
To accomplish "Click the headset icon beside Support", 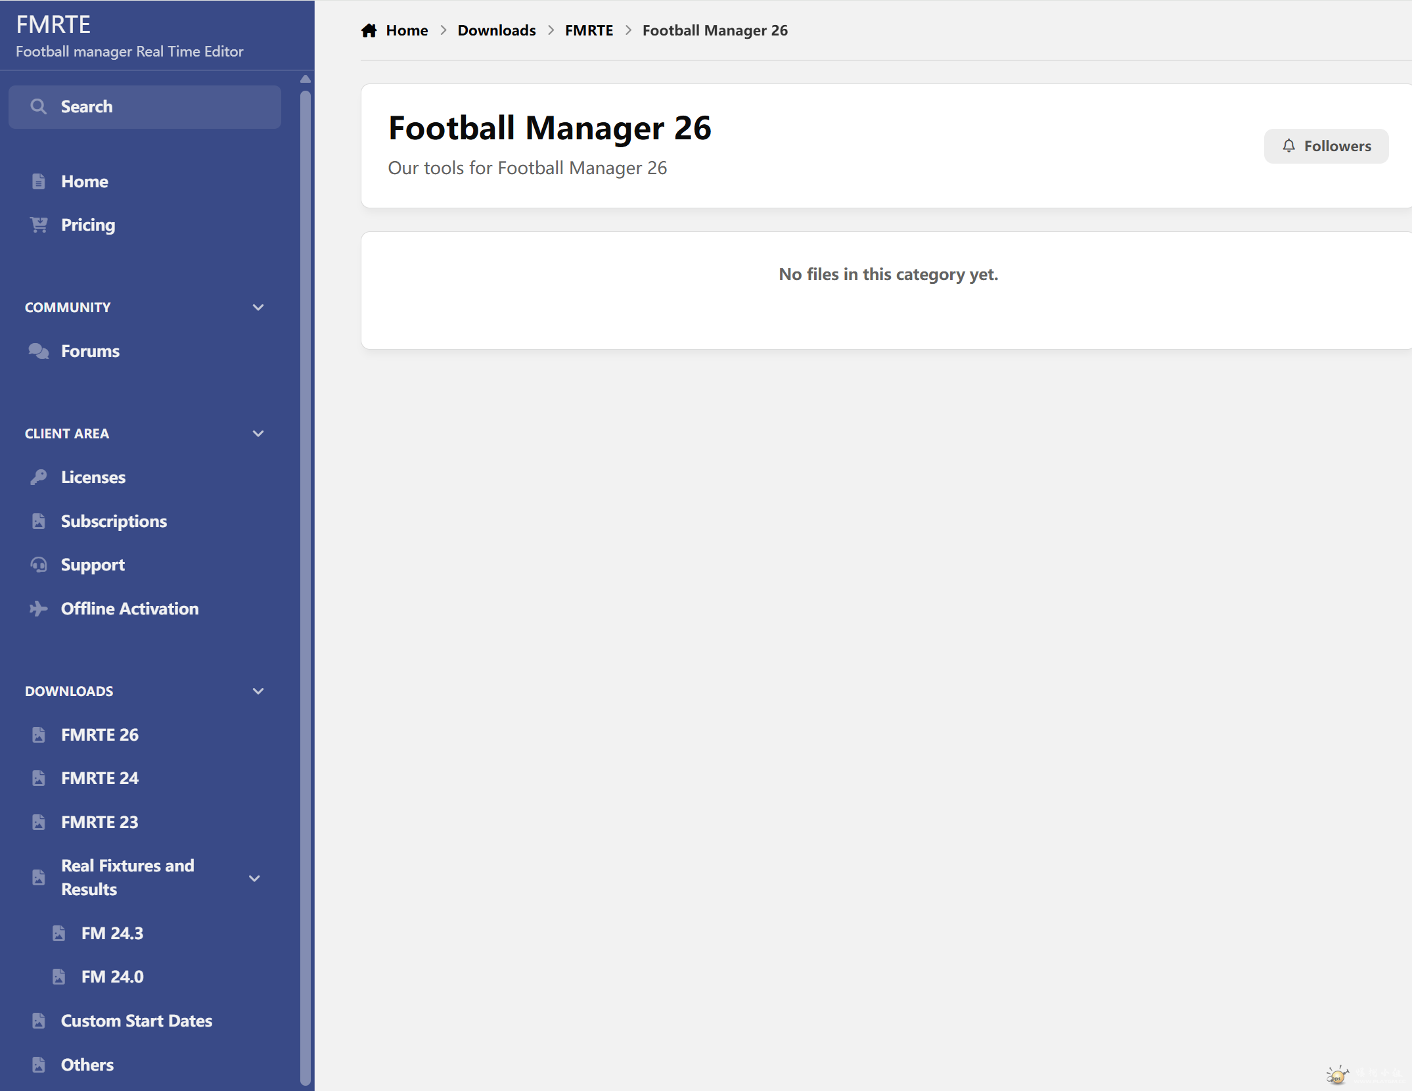I will click(39, 565).
